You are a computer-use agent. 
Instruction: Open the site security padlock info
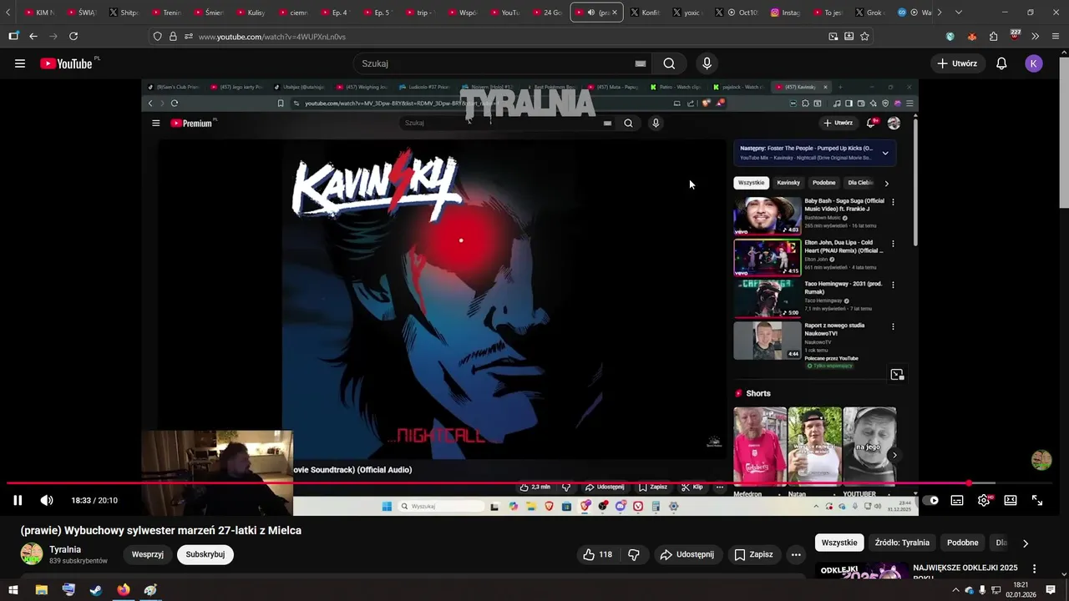point(173,37)
